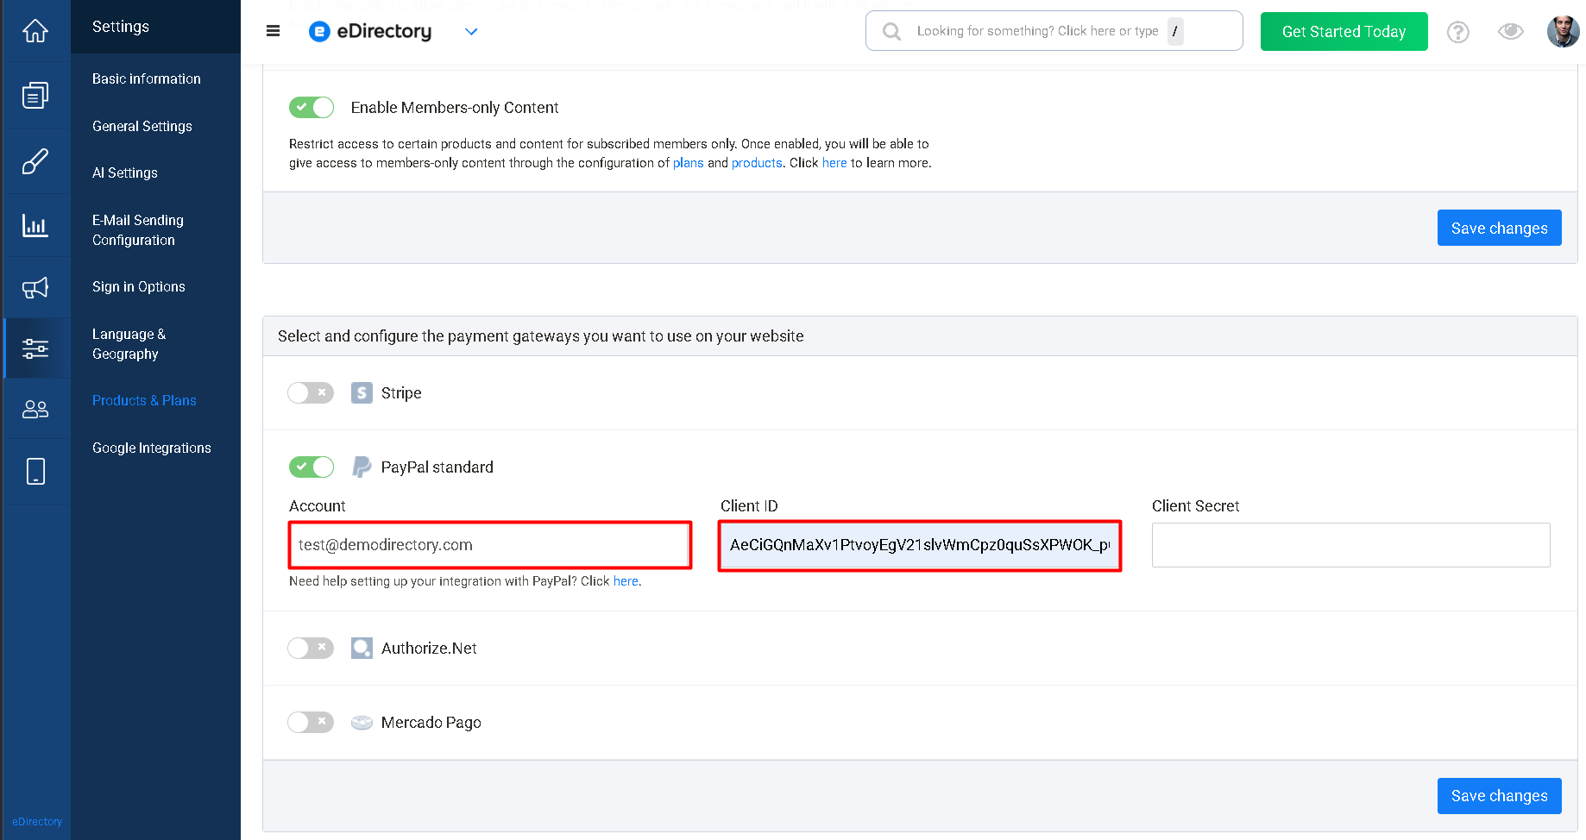
Task: Enable the Authorize.Net gateway toggle
Action: pos(312,649)
